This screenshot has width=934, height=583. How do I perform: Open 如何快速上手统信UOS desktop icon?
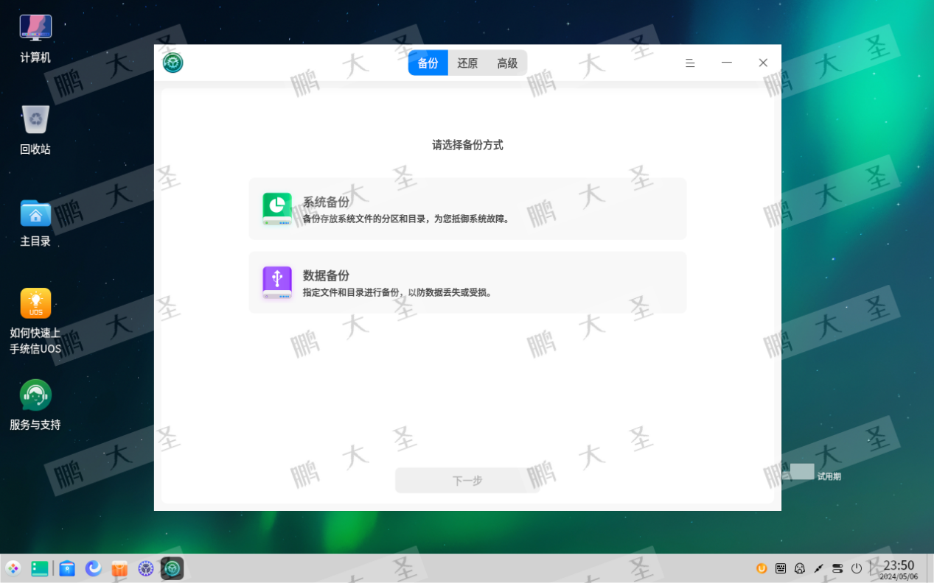pos(35,322)
